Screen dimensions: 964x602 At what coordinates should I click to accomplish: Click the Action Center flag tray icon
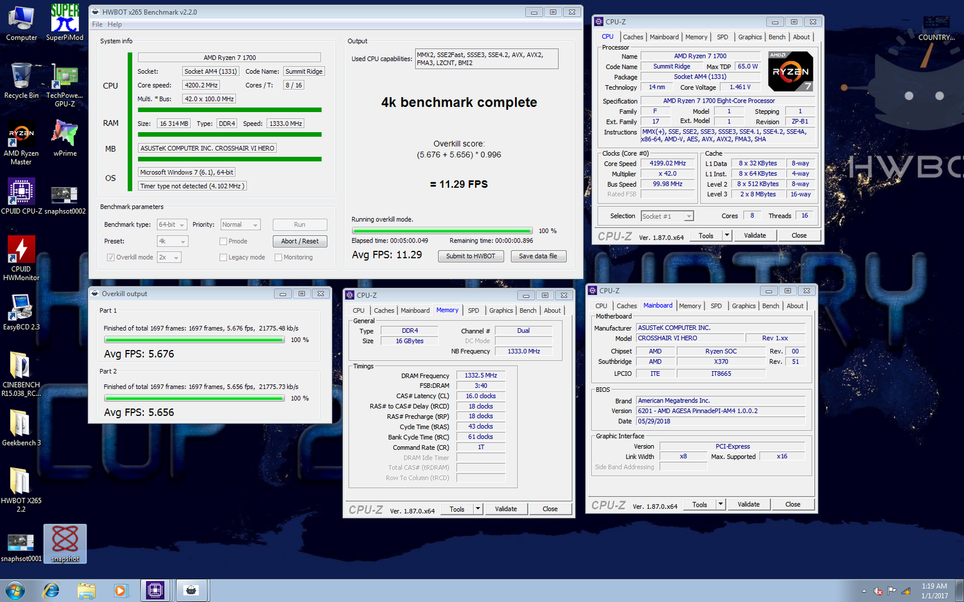click(x=892, y=591)
